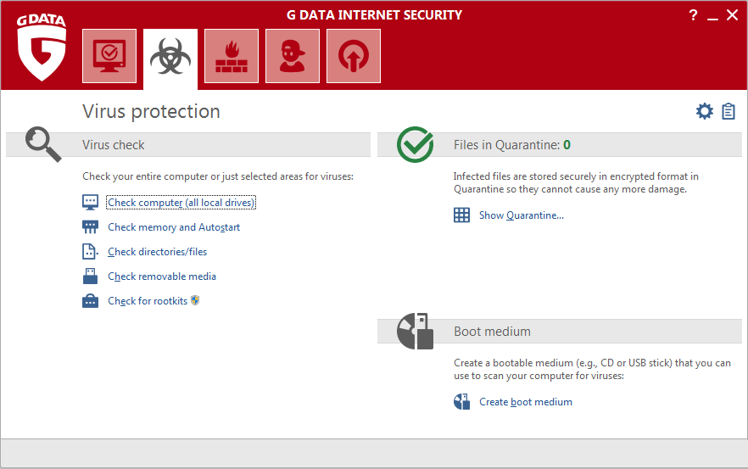Screen dimensions: 748x469
Task: Select the Virus protection biohazard tab
Action: point(170,57)
